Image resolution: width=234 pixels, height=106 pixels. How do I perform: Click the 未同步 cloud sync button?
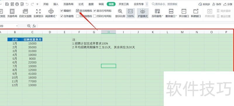pos(204,4)
